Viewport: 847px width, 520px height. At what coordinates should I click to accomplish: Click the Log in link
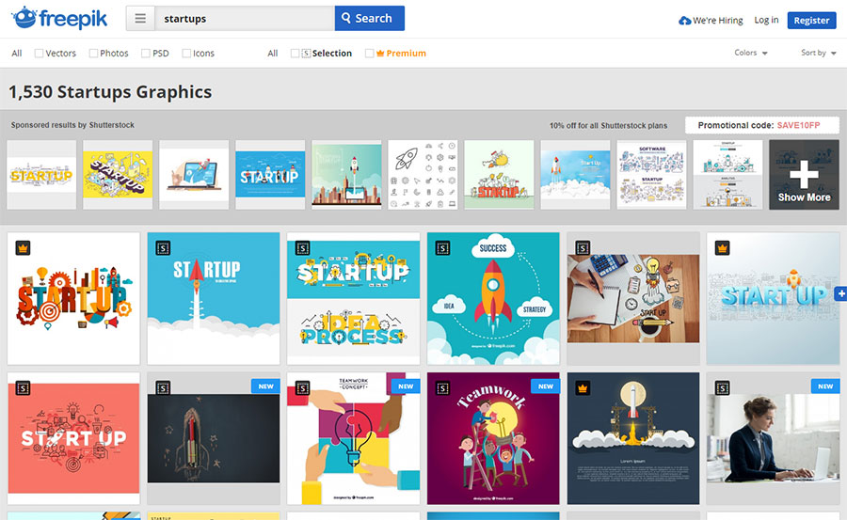point(766,20)
